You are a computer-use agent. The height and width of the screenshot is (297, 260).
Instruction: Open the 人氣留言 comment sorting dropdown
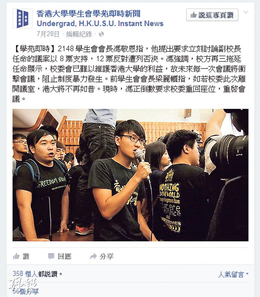[x=233, y=274]
